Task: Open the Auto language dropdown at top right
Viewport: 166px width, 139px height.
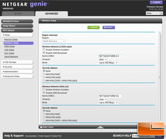Action: coord(154,13)
